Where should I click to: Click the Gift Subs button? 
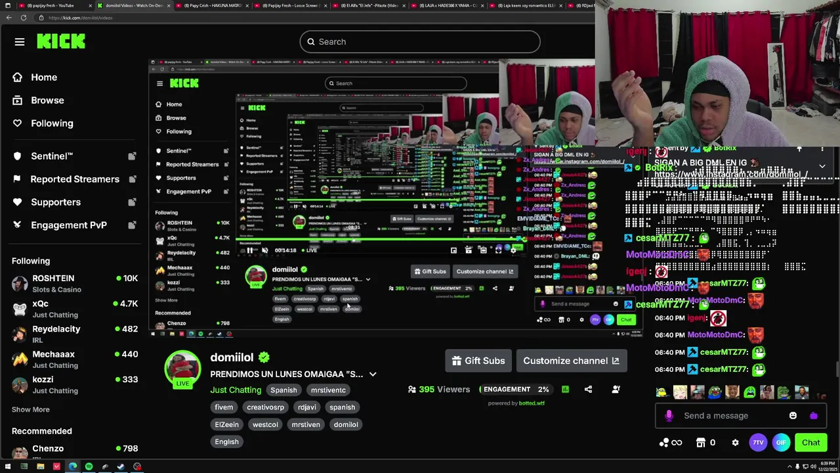tap(478, 361)
